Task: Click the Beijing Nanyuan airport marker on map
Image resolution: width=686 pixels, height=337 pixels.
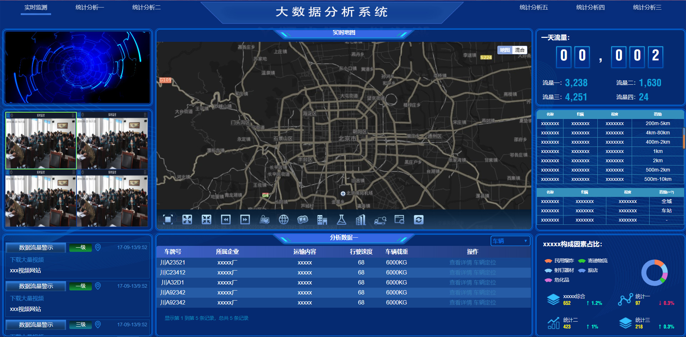Action: 343,193
